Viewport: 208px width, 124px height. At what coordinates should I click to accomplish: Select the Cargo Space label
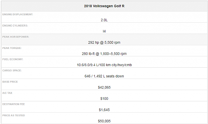(12, 71)
